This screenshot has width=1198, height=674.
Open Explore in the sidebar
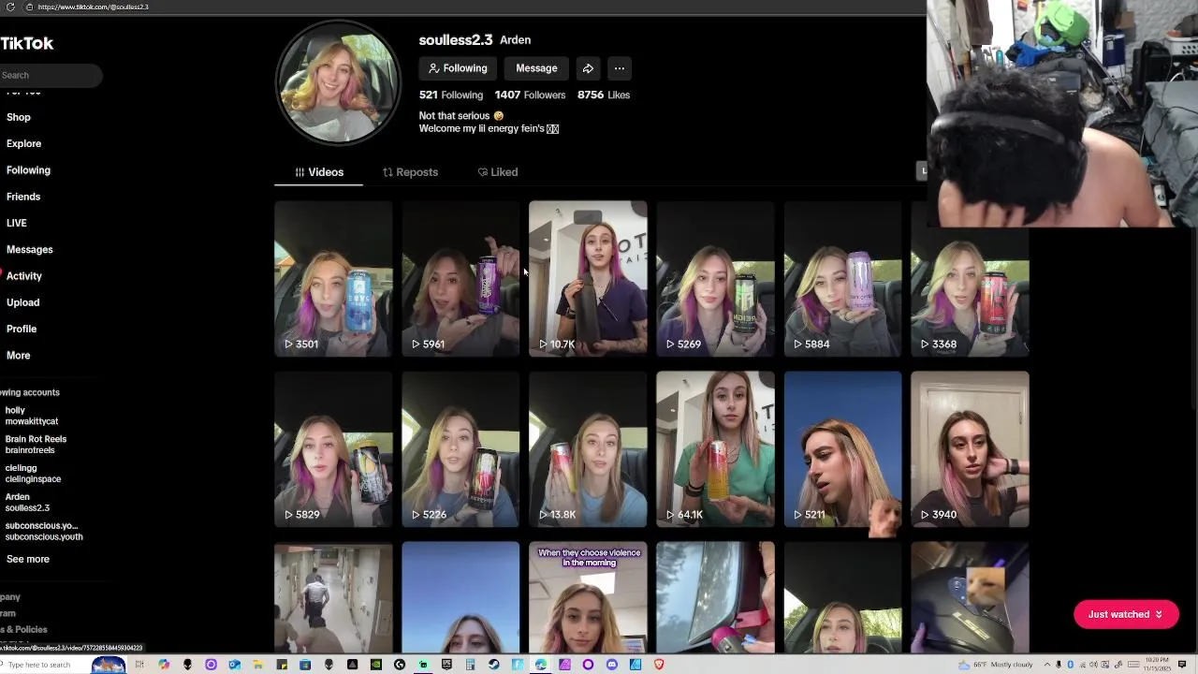(24, 143)
